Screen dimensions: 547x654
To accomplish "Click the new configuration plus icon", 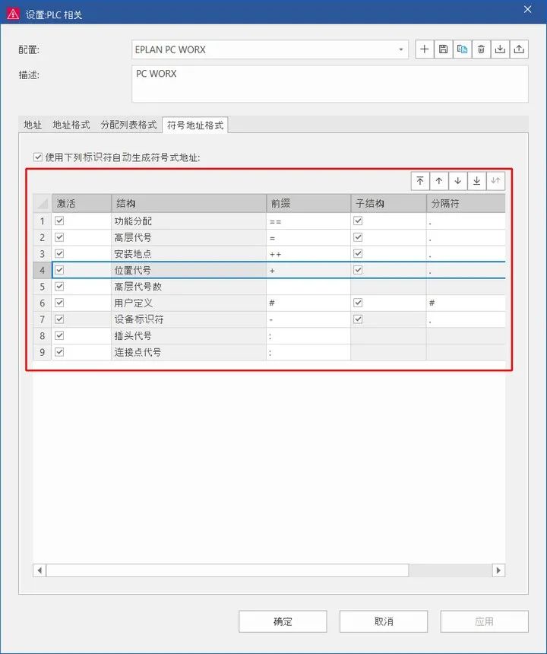I will (x=425, y=49).
